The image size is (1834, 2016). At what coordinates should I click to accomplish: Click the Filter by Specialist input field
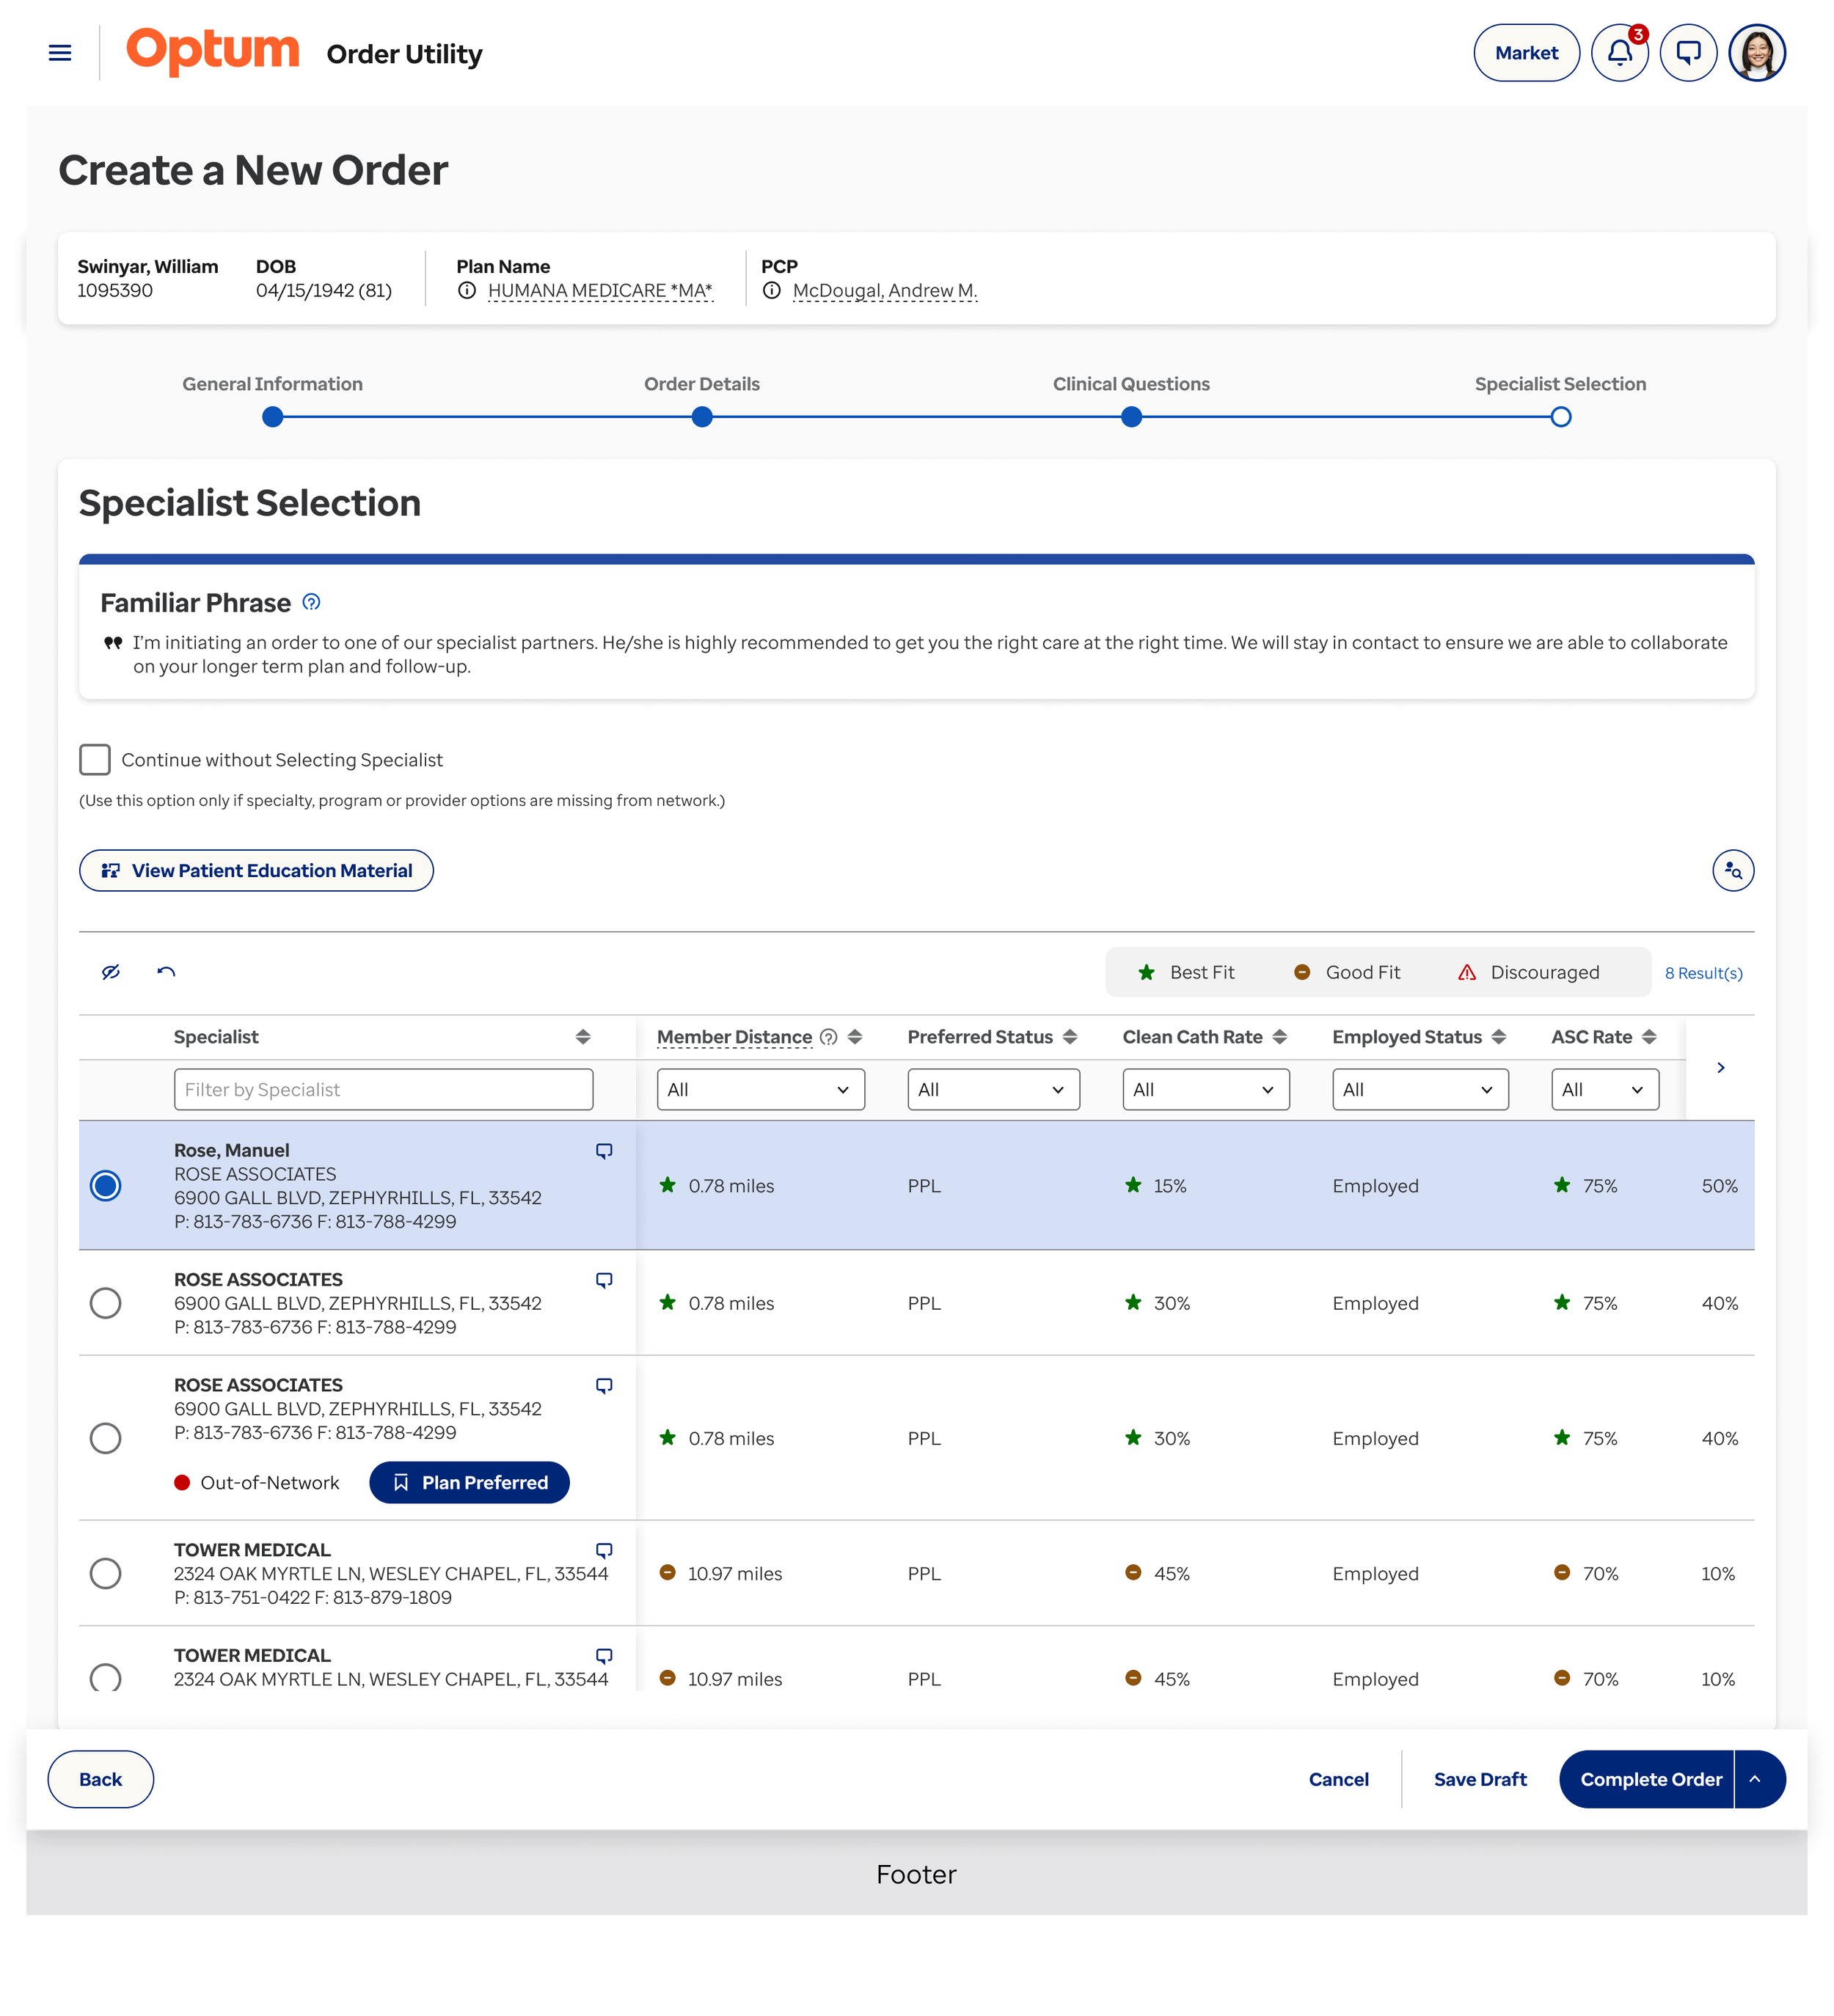(x=382, y=1089)
